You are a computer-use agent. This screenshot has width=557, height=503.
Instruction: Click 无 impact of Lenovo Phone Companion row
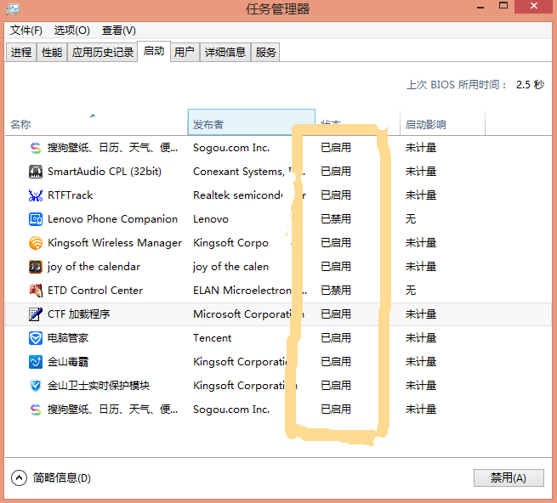point(411,219)
